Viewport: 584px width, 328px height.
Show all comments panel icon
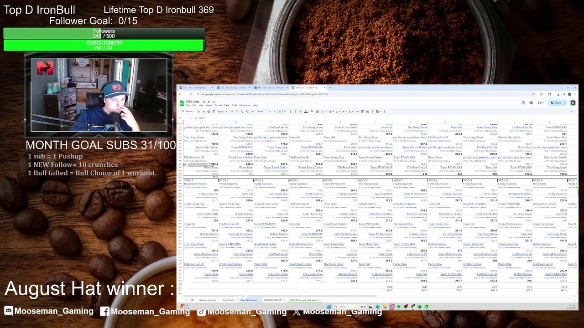(531, 103)
